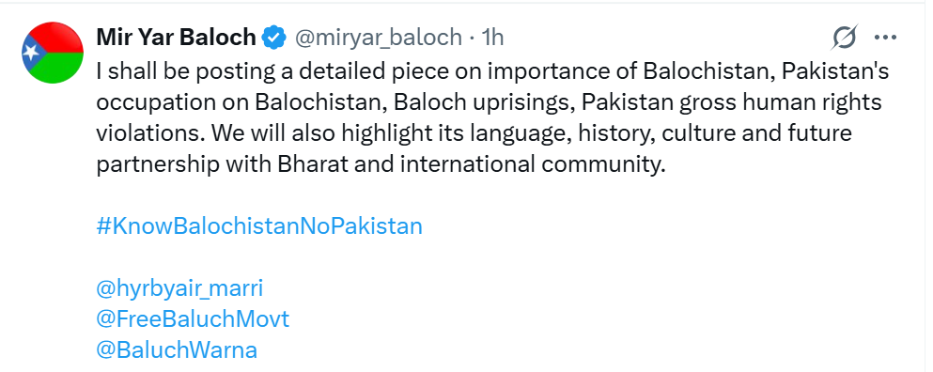Screen dimensions: 933x372
Task: Click tweet line starting "violations. We will"
Action: [474, 133]
